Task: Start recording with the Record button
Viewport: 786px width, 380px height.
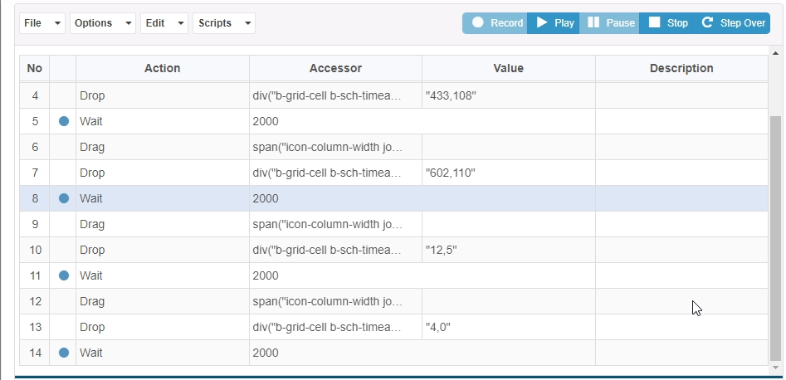Action: click(x=496, y=23)
